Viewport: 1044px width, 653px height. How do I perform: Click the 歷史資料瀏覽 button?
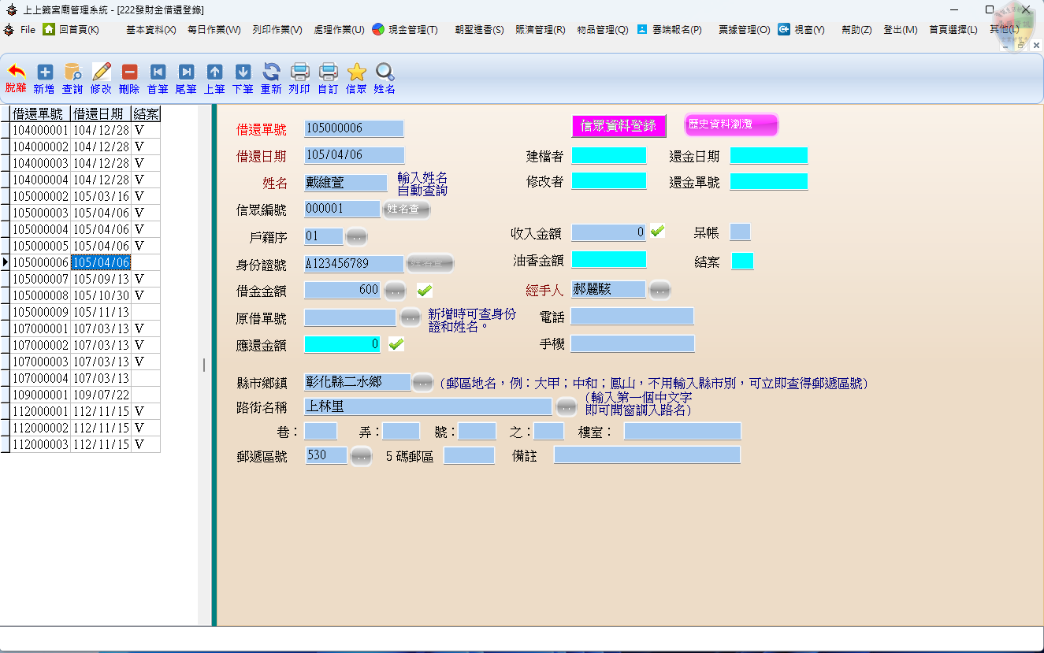coord(730,124)
